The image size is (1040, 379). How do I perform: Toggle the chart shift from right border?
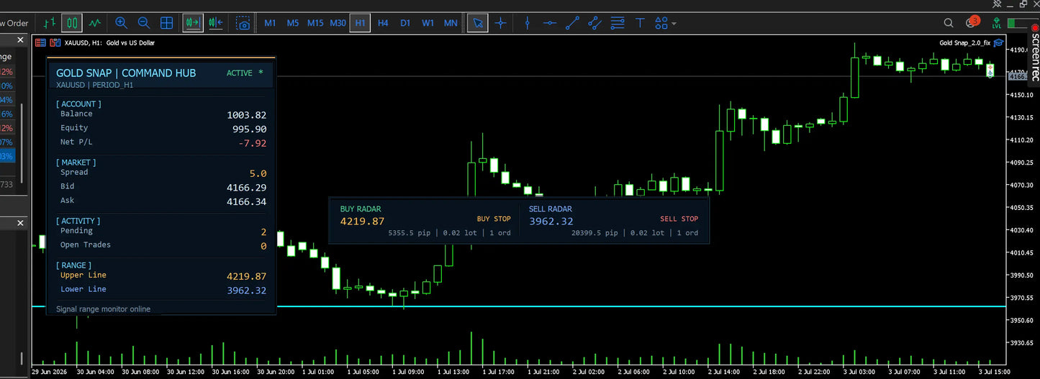[x=215, y=23]
